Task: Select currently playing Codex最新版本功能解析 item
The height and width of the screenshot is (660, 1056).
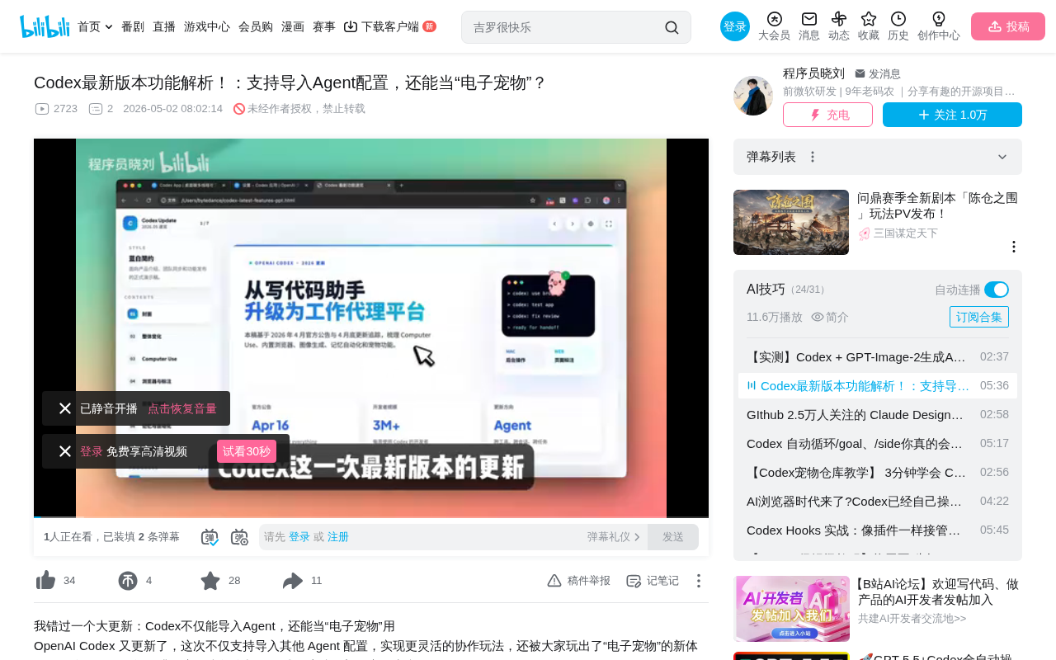Action: coord(878,386)
